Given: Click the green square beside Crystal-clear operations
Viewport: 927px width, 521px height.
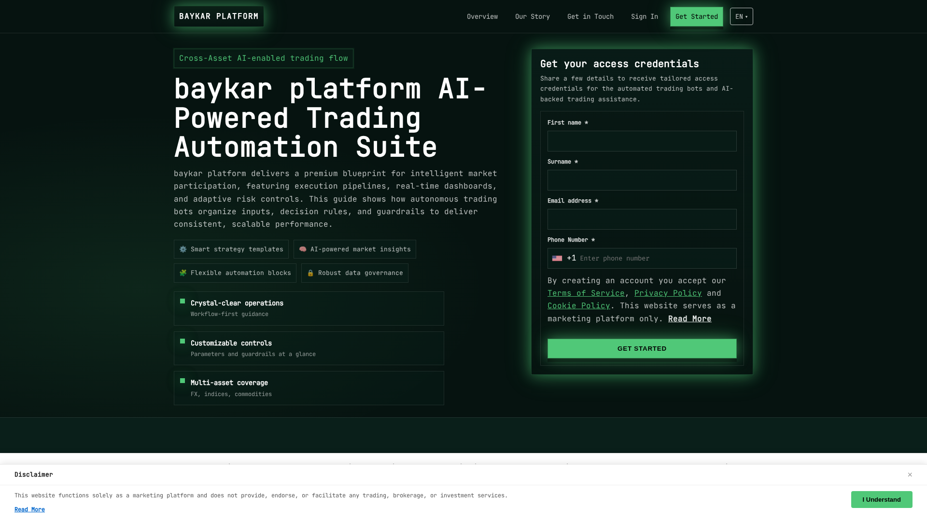Looking at the screenshot, I should [x=183, y=301].
